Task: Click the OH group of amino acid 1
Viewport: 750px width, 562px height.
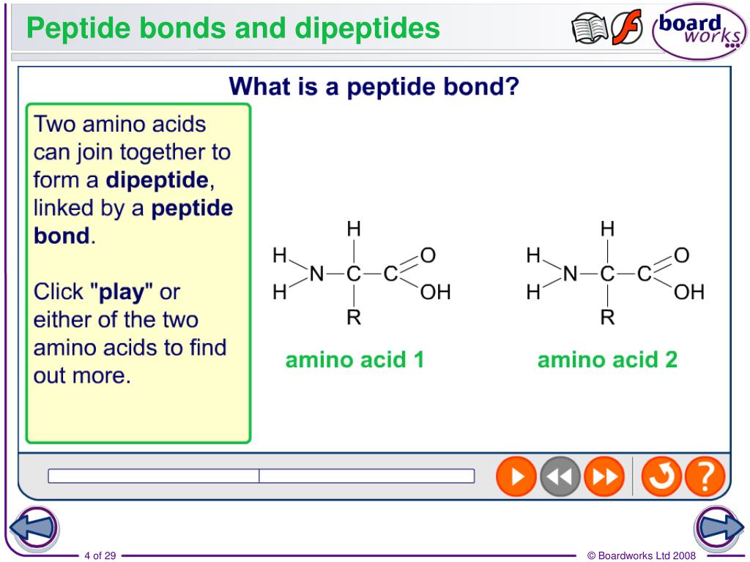Action: 435,292
